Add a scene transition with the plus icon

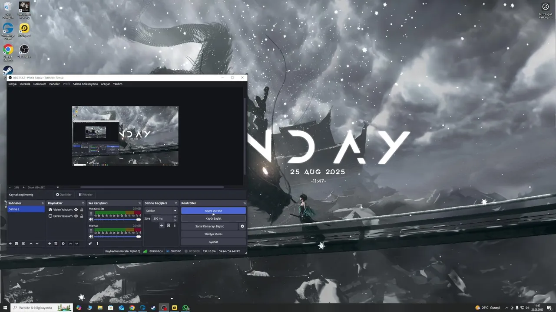(162, 225)
